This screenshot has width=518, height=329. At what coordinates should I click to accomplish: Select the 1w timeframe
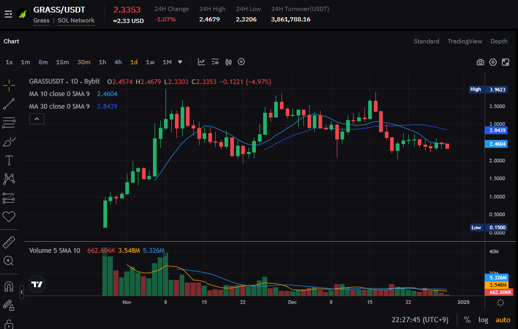point(150,62)
